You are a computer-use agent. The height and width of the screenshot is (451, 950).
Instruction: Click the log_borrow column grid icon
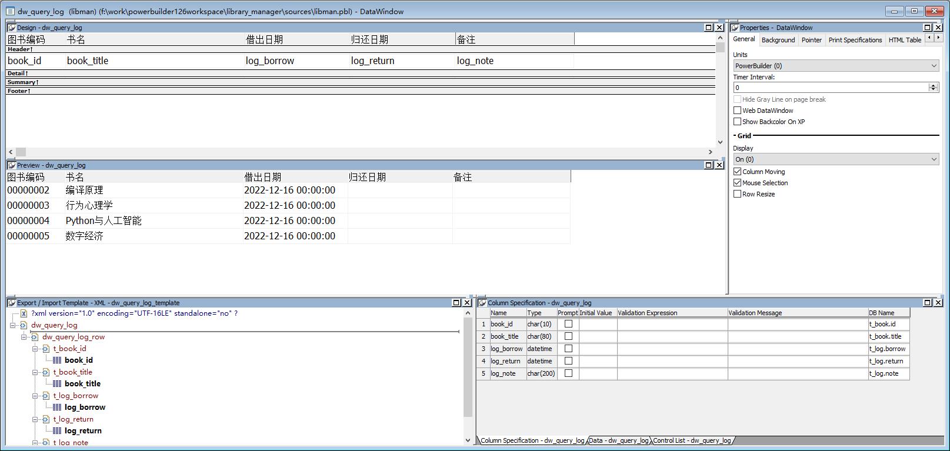click(57, 407)
